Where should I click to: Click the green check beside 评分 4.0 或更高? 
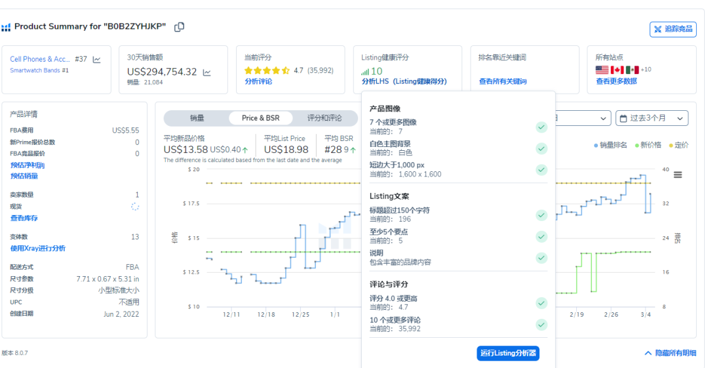pos(541,303)
